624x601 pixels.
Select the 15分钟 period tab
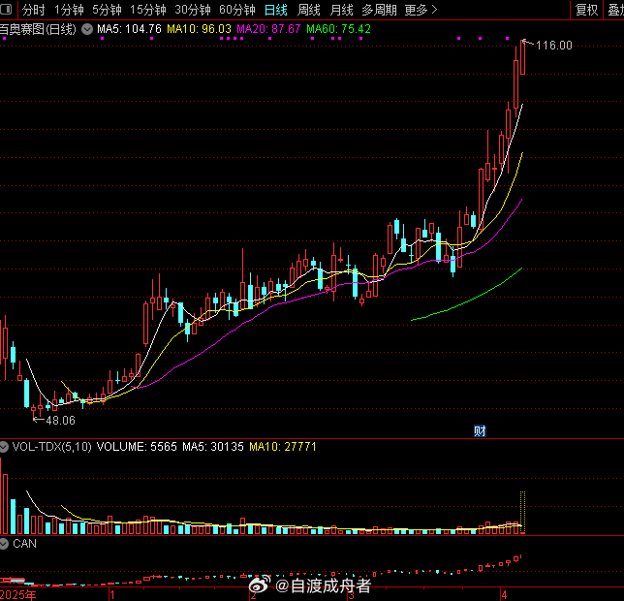[x=148, y=10]
